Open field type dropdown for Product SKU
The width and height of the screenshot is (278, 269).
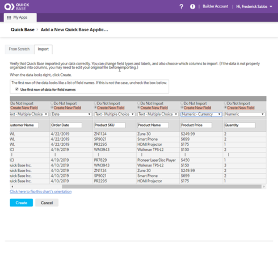point(115,114)
